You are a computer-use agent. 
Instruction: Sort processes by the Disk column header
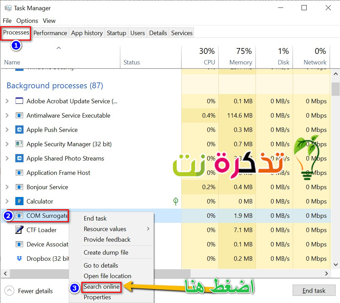click(x=274, y=57)
